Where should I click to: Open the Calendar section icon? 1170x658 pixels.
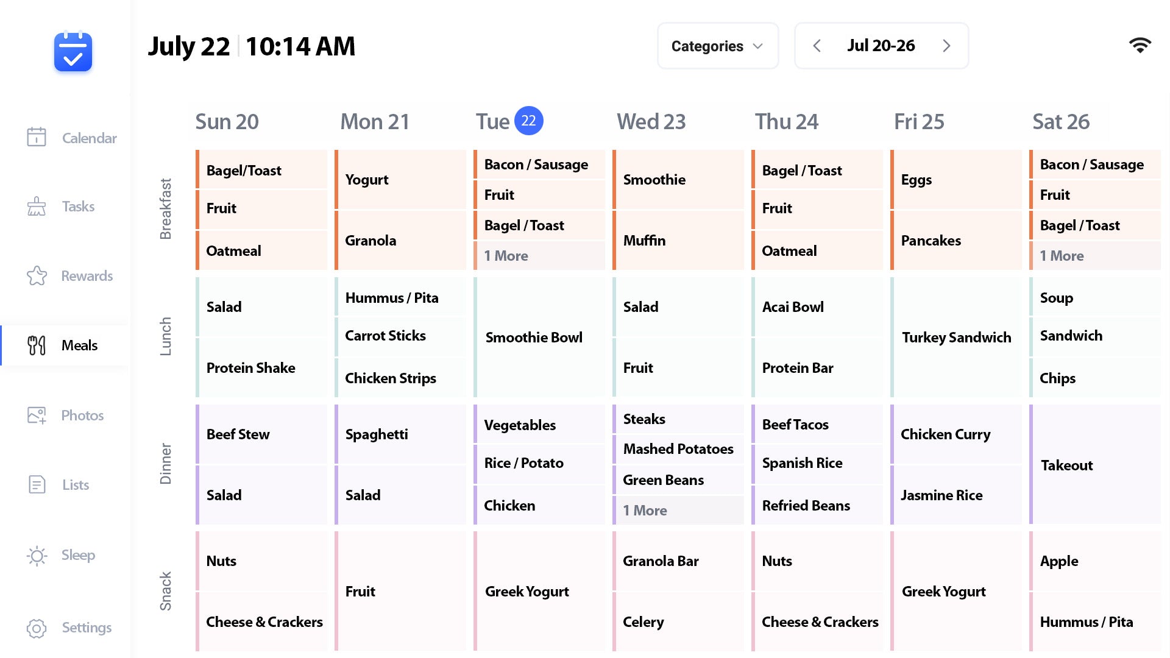37,138
